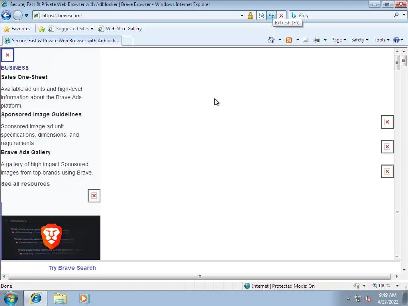Screen dimensions: 408x306
Task: Select the Brave Browser page tab
Action: 62,41
